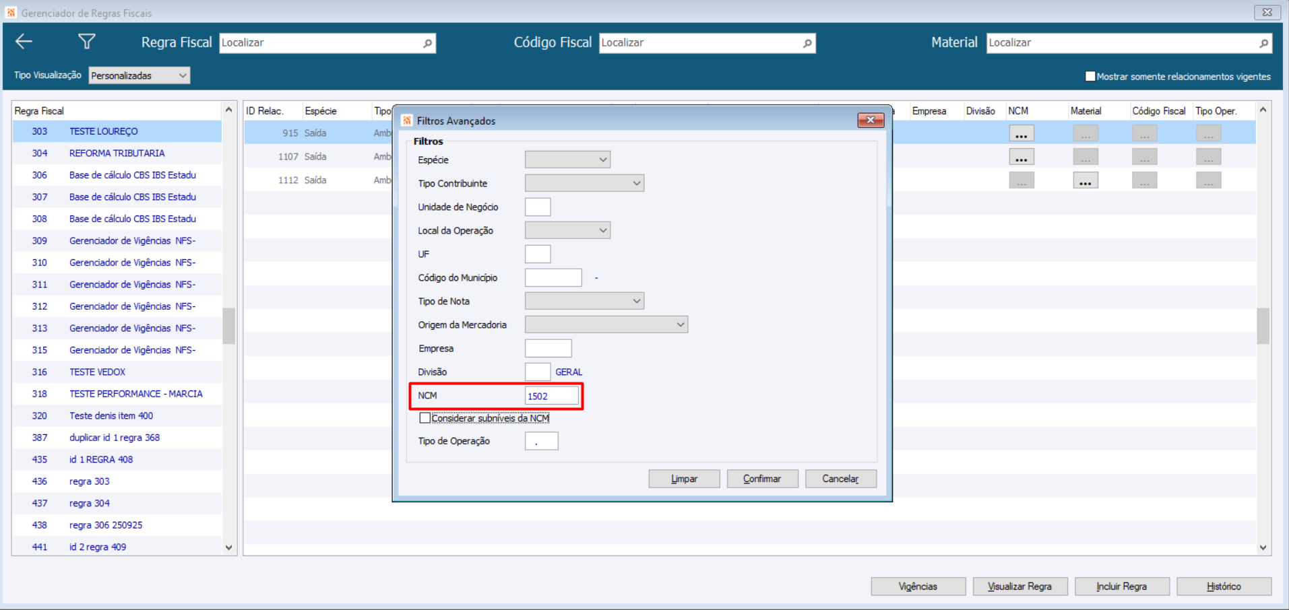
Task: Open the filter funnel icon
Action: tap(86, 42)
